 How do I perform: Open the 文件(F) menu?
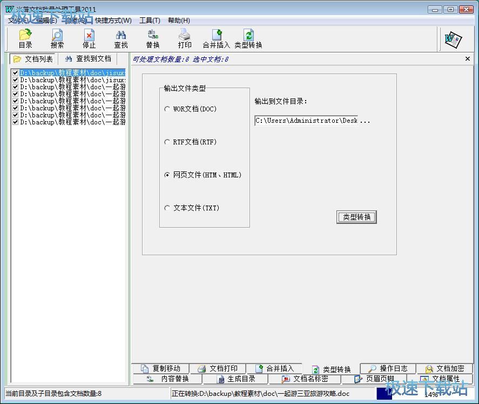pyautogui.click(x=18, y=21)
